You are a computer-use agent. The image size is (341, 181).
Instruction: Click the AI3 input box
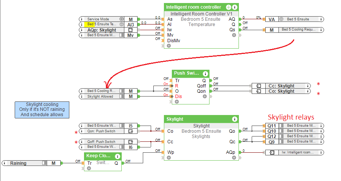[x=130, y=25]
